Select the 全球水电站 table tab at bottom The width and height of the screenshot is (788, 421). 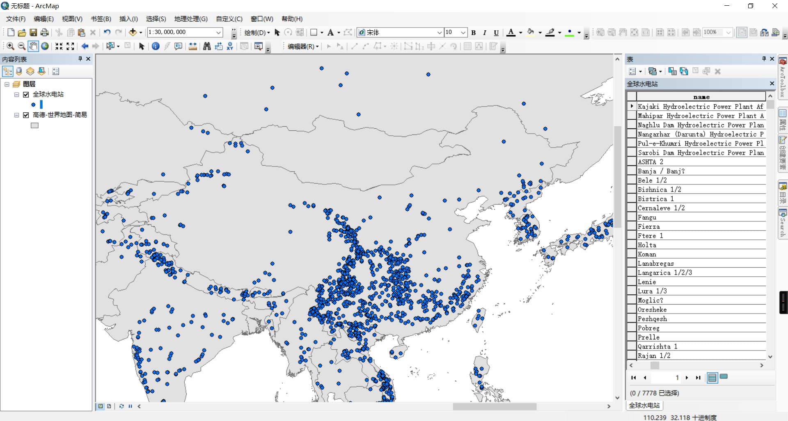tap(644, 405)
